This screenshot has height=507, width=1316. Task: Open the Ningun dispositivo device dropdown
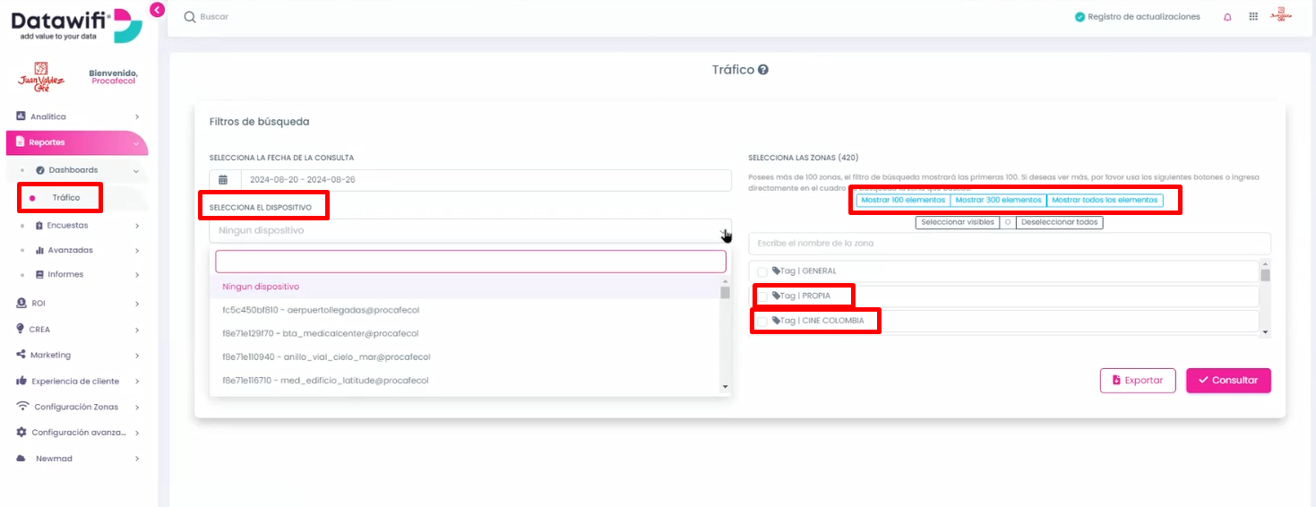[470, 230]
